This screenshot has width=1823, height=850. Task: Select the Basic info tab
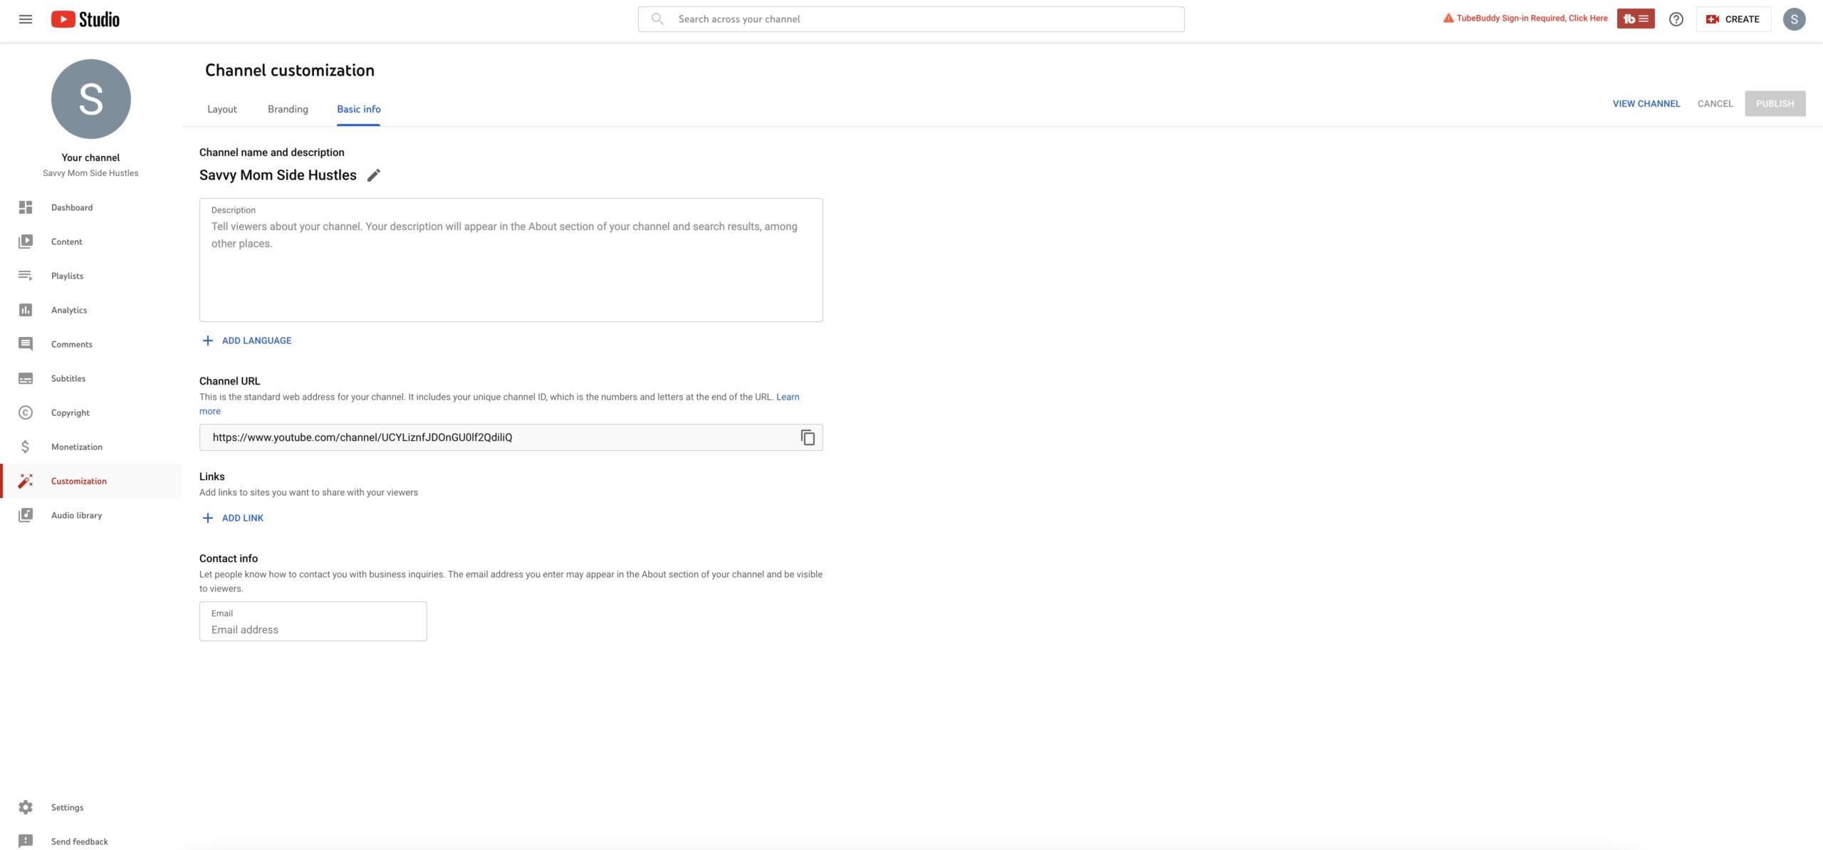[359, 109]
